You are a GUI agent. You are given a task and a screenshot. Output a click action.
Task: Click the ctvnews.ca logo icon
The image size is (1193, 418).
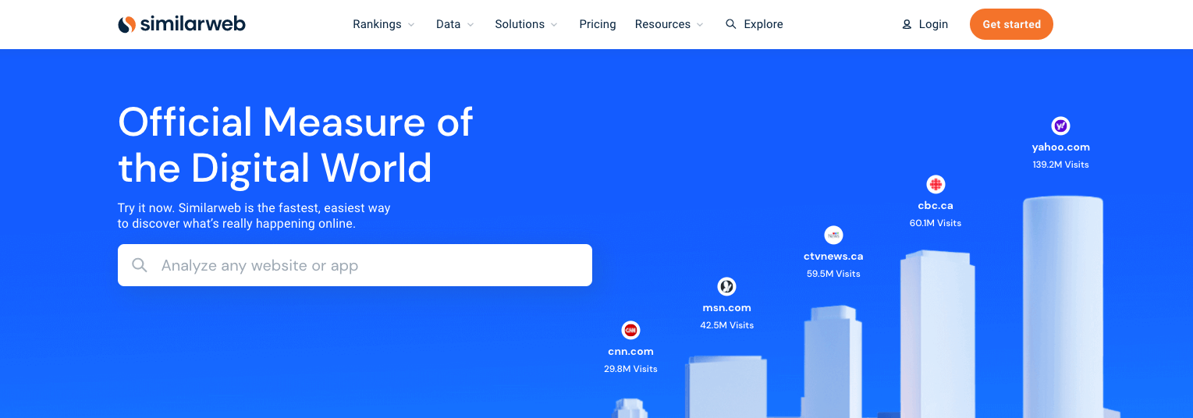click(833, 235)
